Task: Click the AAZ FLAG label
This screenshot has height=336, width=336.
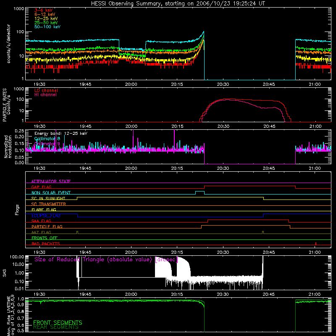Action: (41, 232)
